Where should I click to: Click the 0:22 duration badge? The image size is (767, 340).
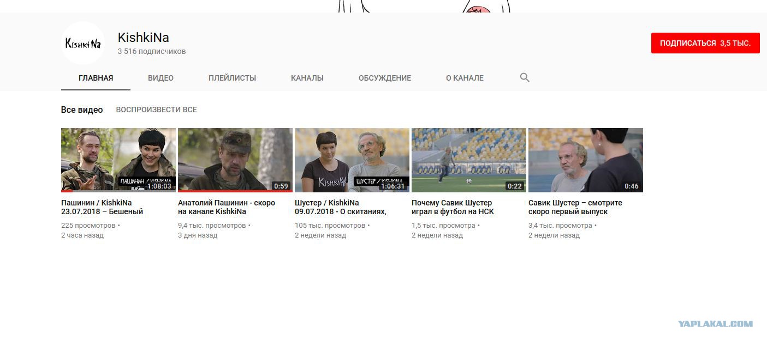coord(515,186)
